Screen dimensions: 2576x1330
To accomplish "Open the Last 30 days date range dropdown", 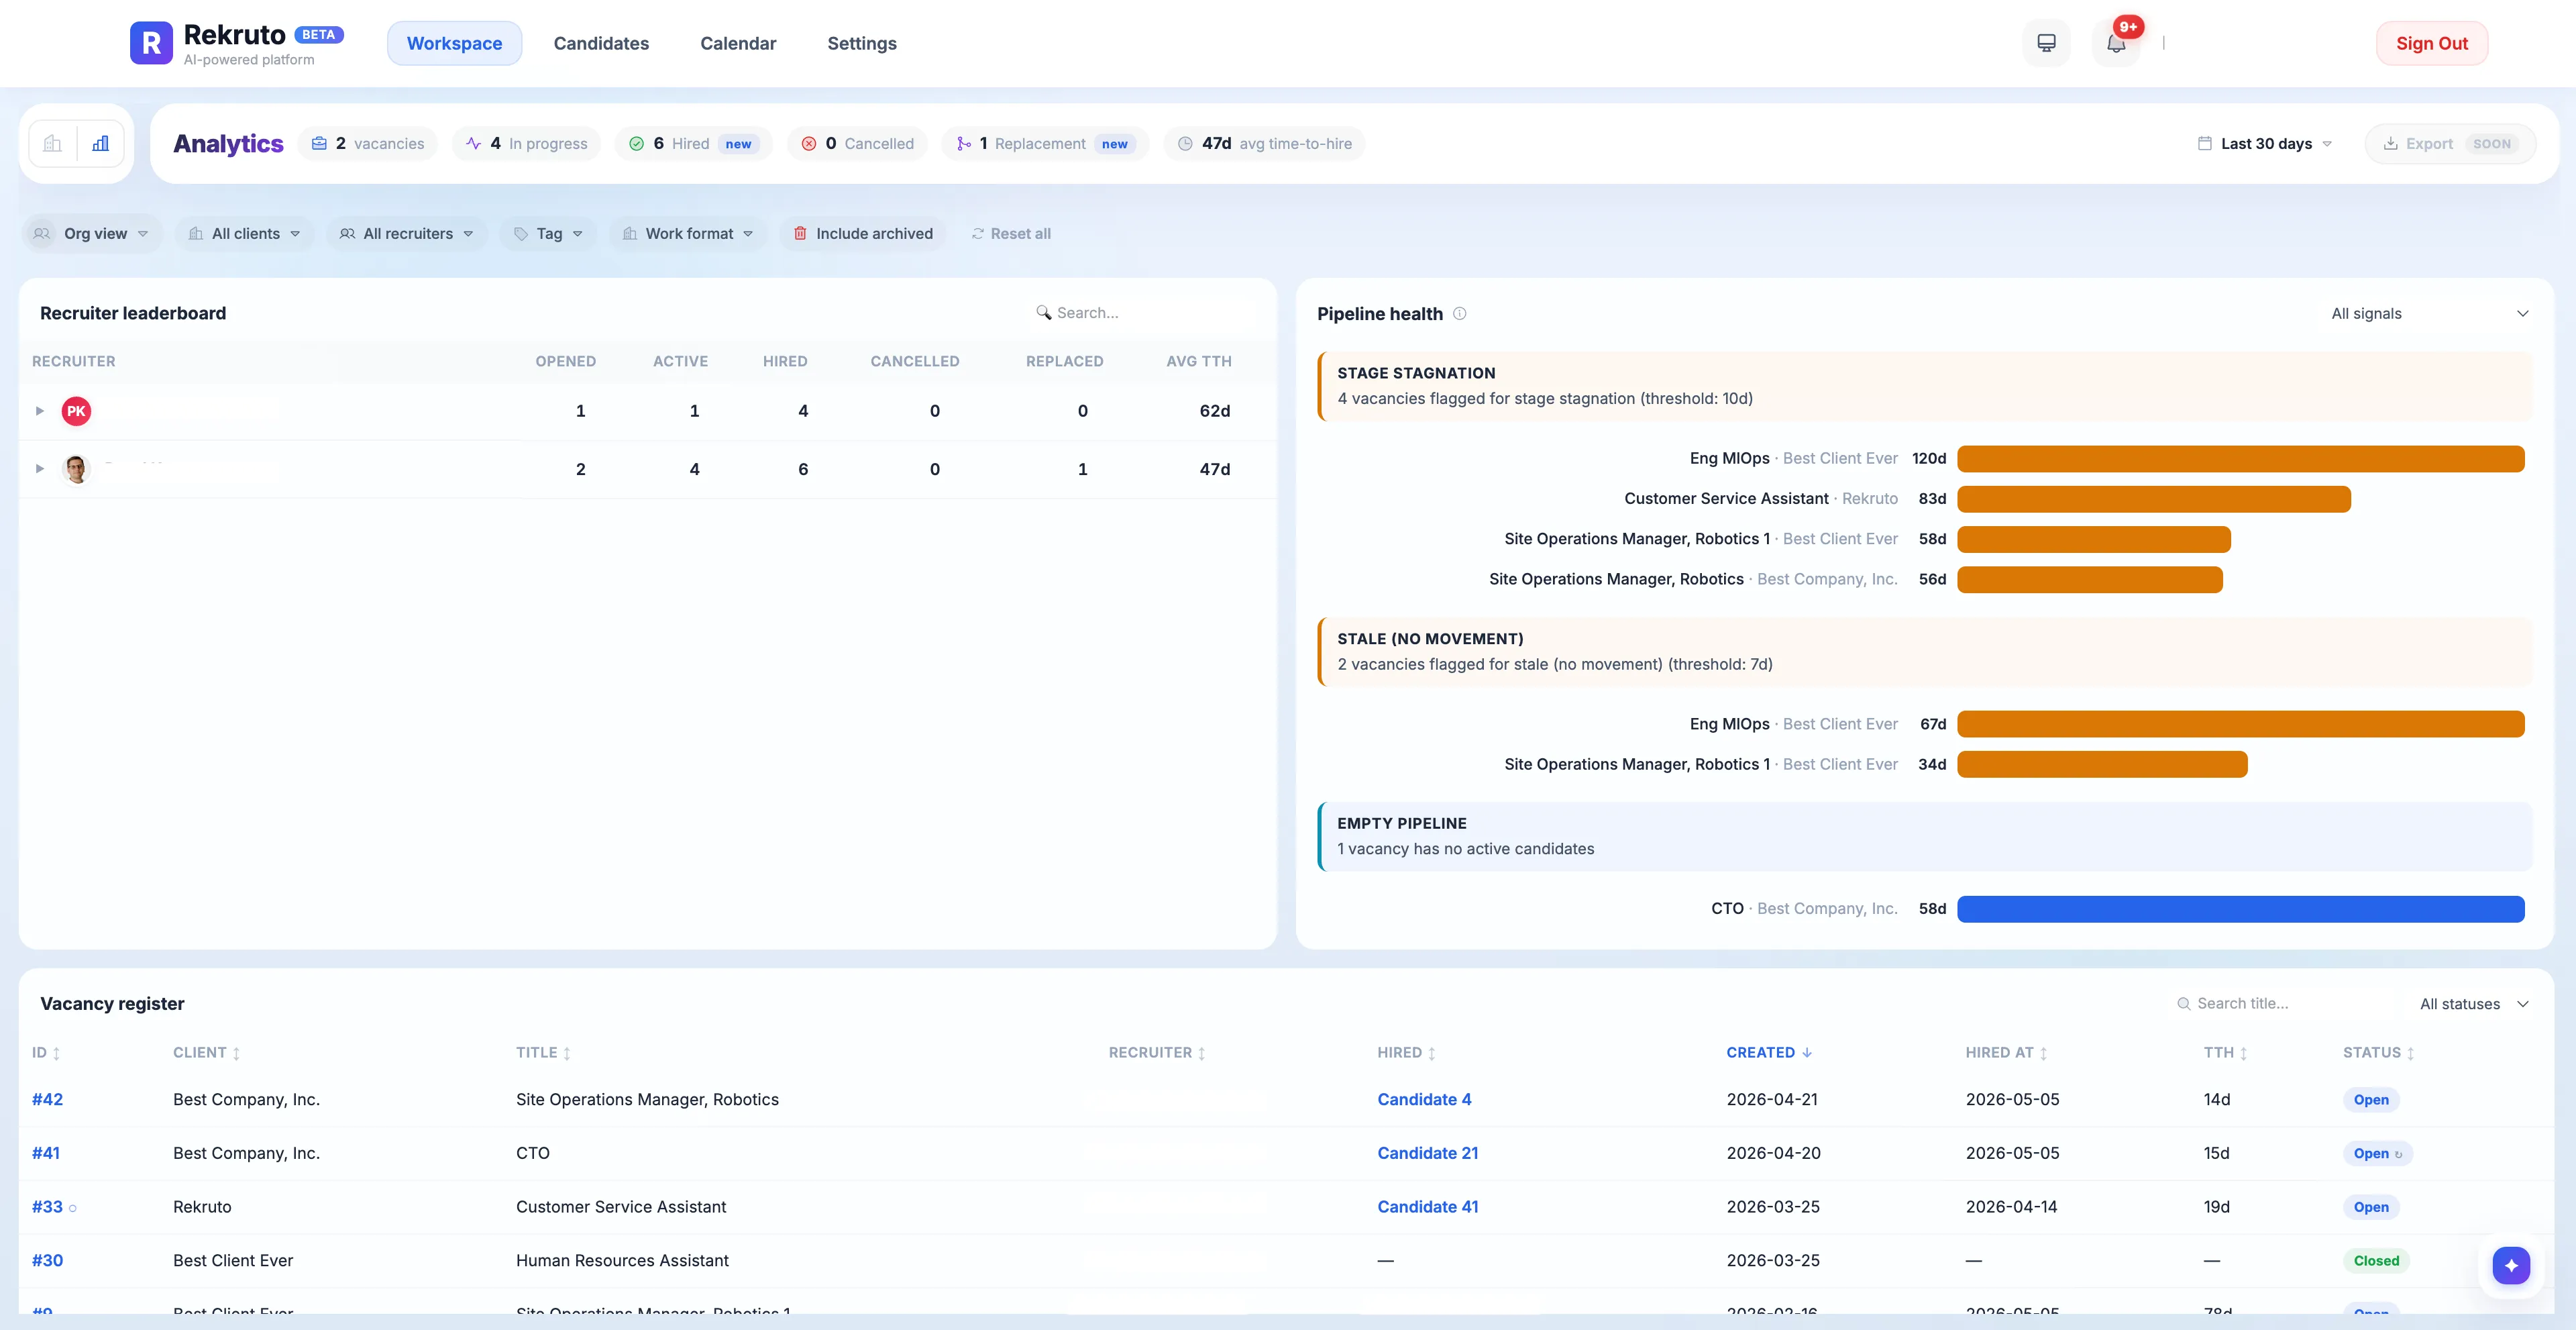I will (x=2266, y=144).
